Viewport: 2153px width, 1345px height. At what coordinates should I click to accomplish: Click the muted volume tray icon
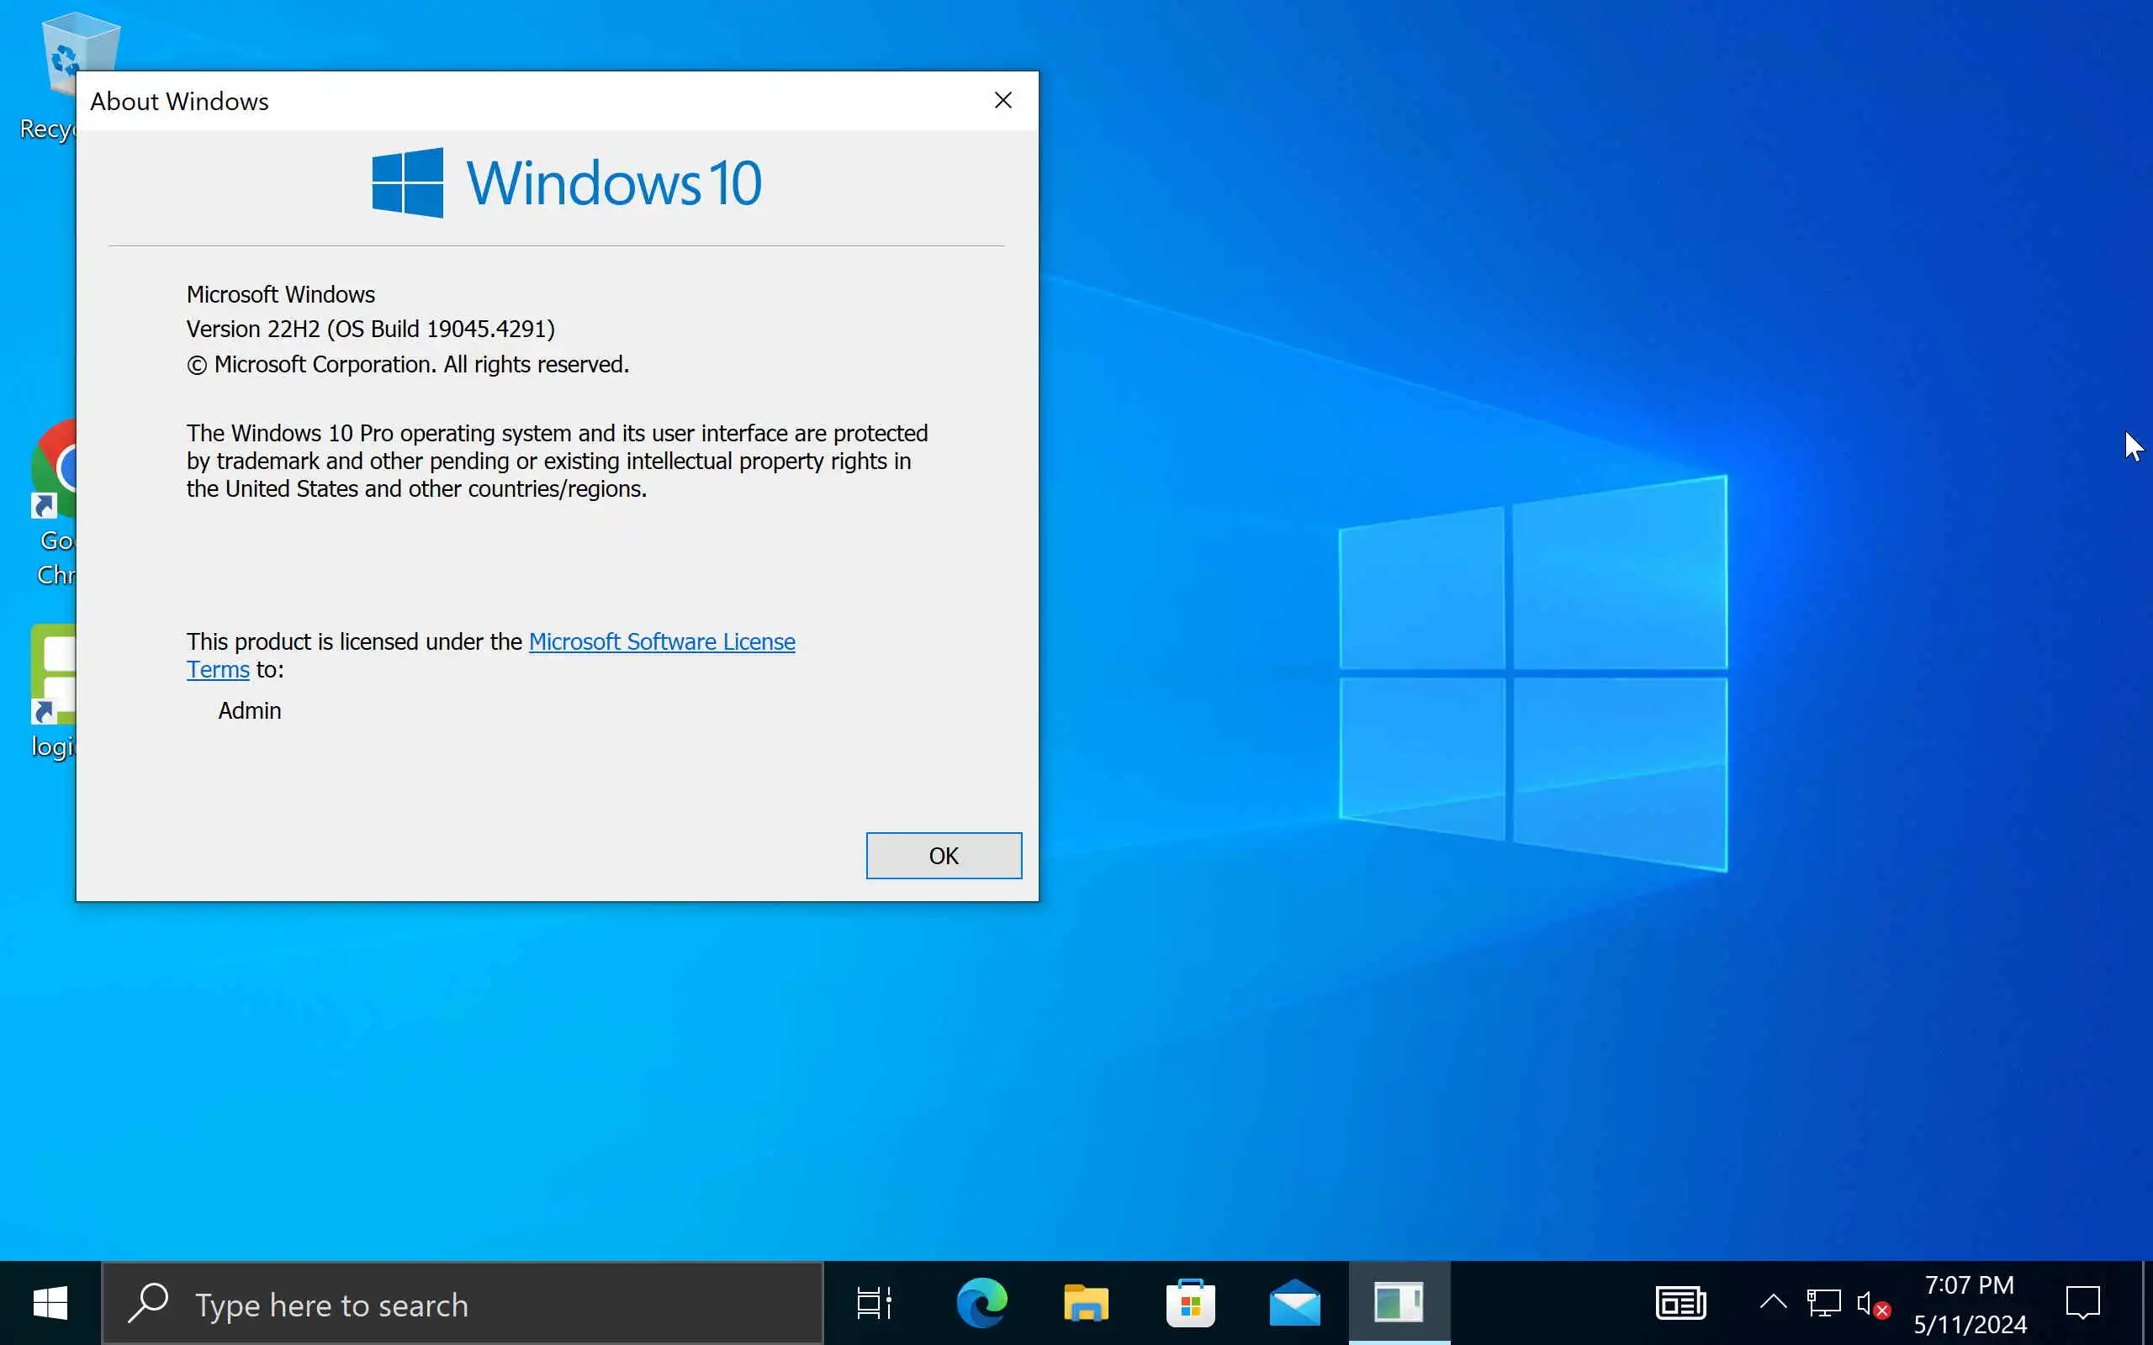click(x=1872, y=1305)
